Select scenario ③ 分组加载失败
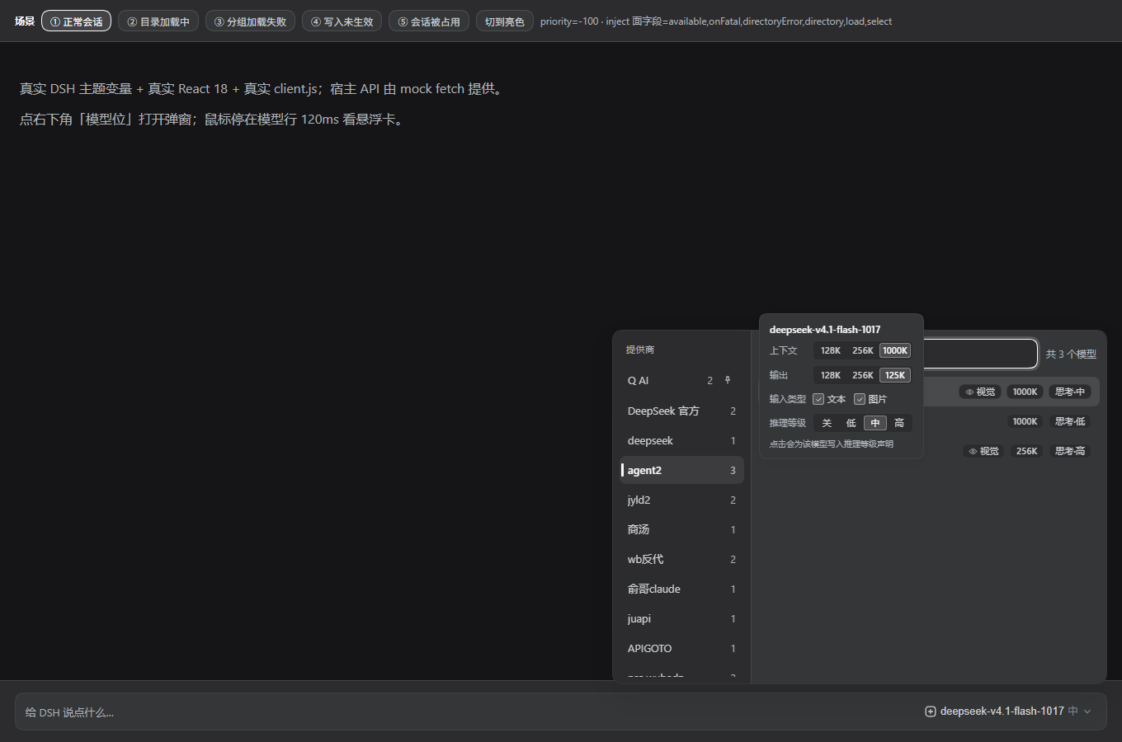Screen dimensions: 1122x742 [250, 21]
